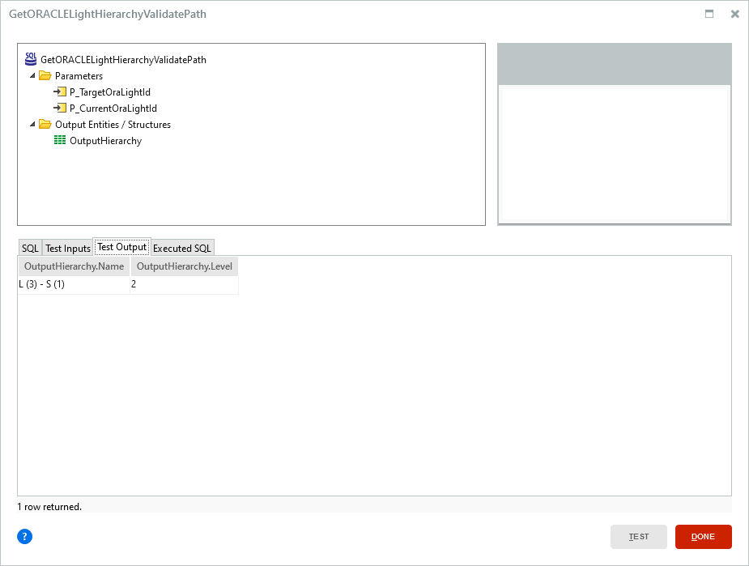Click the TEST button
This screenshot has width=749, height=566.
point(639,536)
